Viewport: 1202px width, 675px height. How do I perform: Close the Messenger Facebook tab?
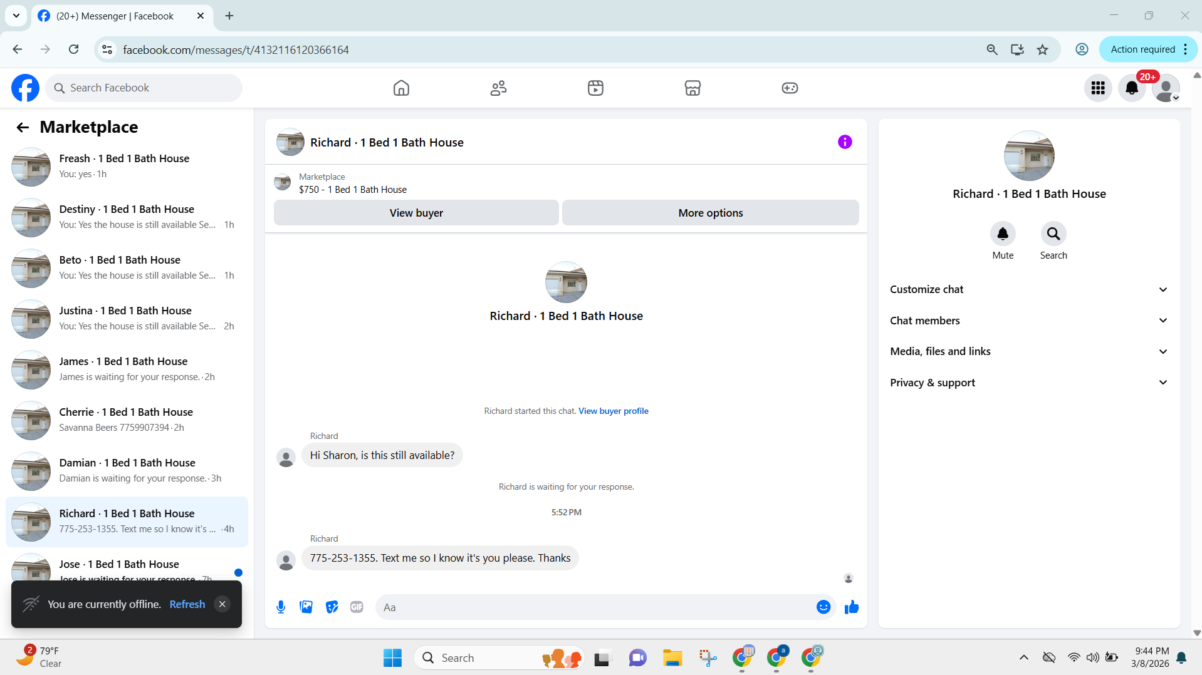[x=201, y=16]
